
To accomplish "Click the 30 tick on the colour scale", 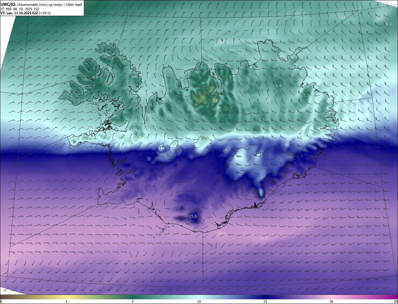I will (331, 302).
